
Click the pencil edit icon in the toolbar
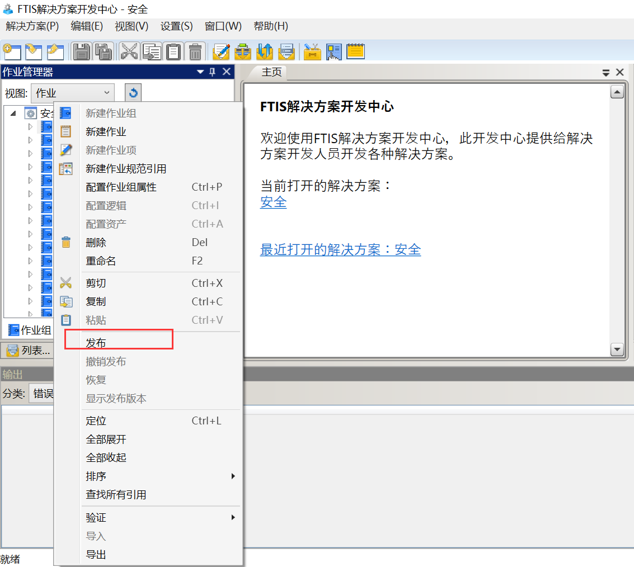222,51
